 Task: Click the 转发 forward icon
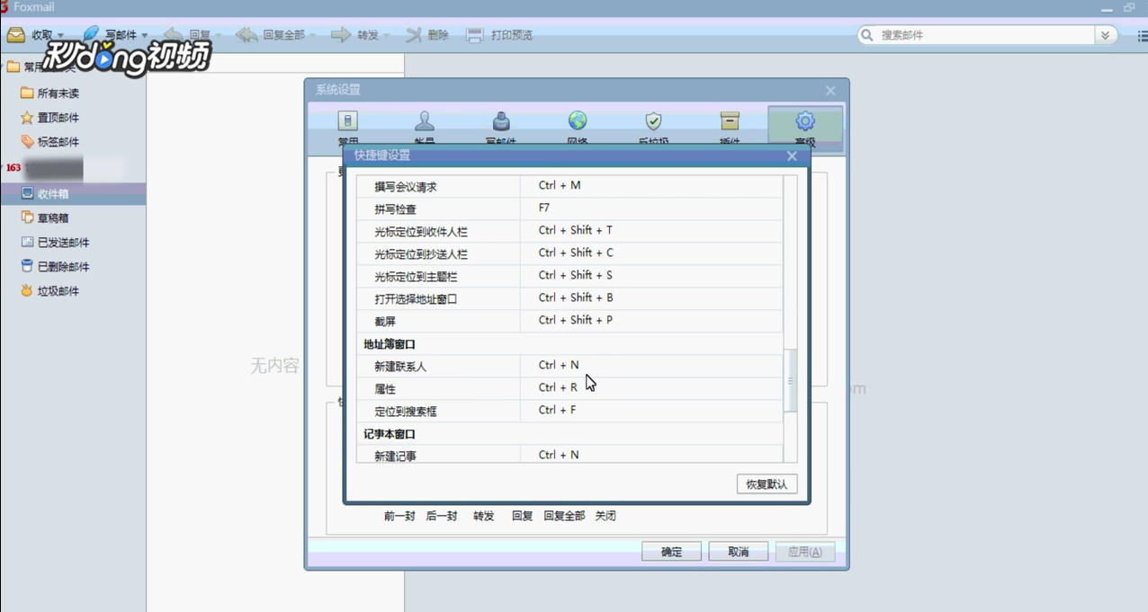[340, 34]
